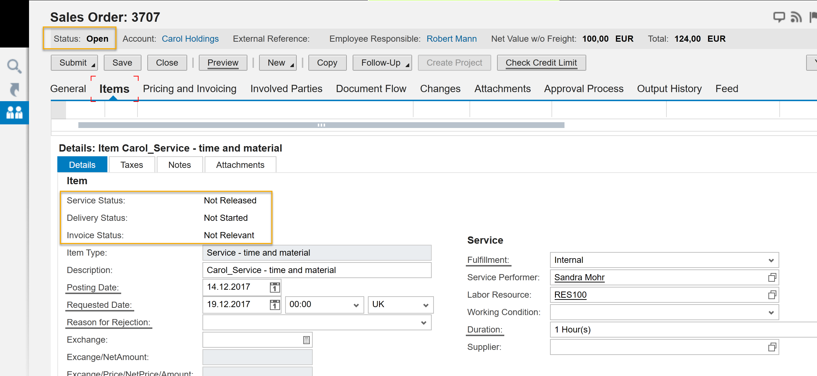This screenshot has width=817, height=376.
Task: Open the people work center icon
Action: [x=15, y=113]
